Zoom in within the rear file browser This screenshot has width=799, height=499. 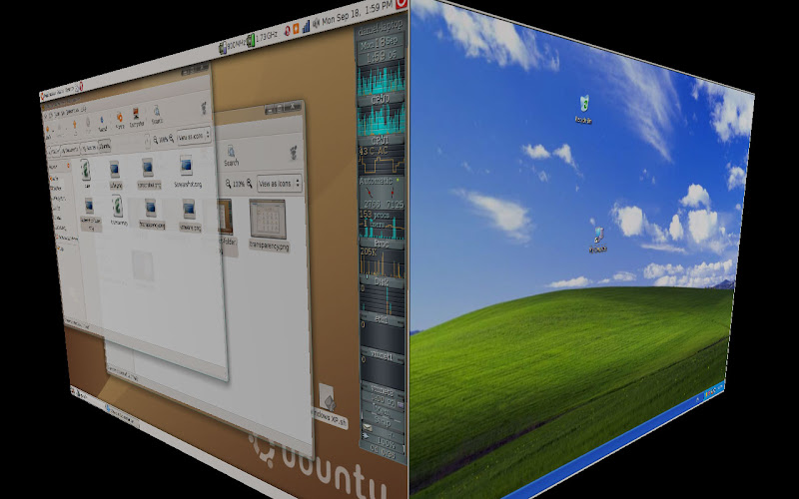tap(249, 183)
